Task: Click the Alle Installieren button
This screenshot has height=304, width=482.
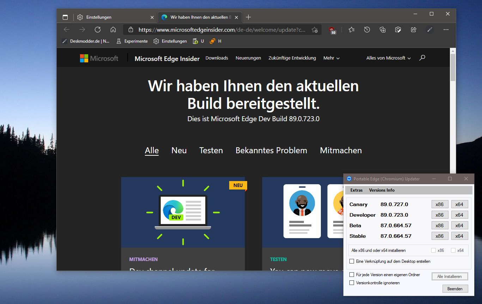Action: coord(450,277)
